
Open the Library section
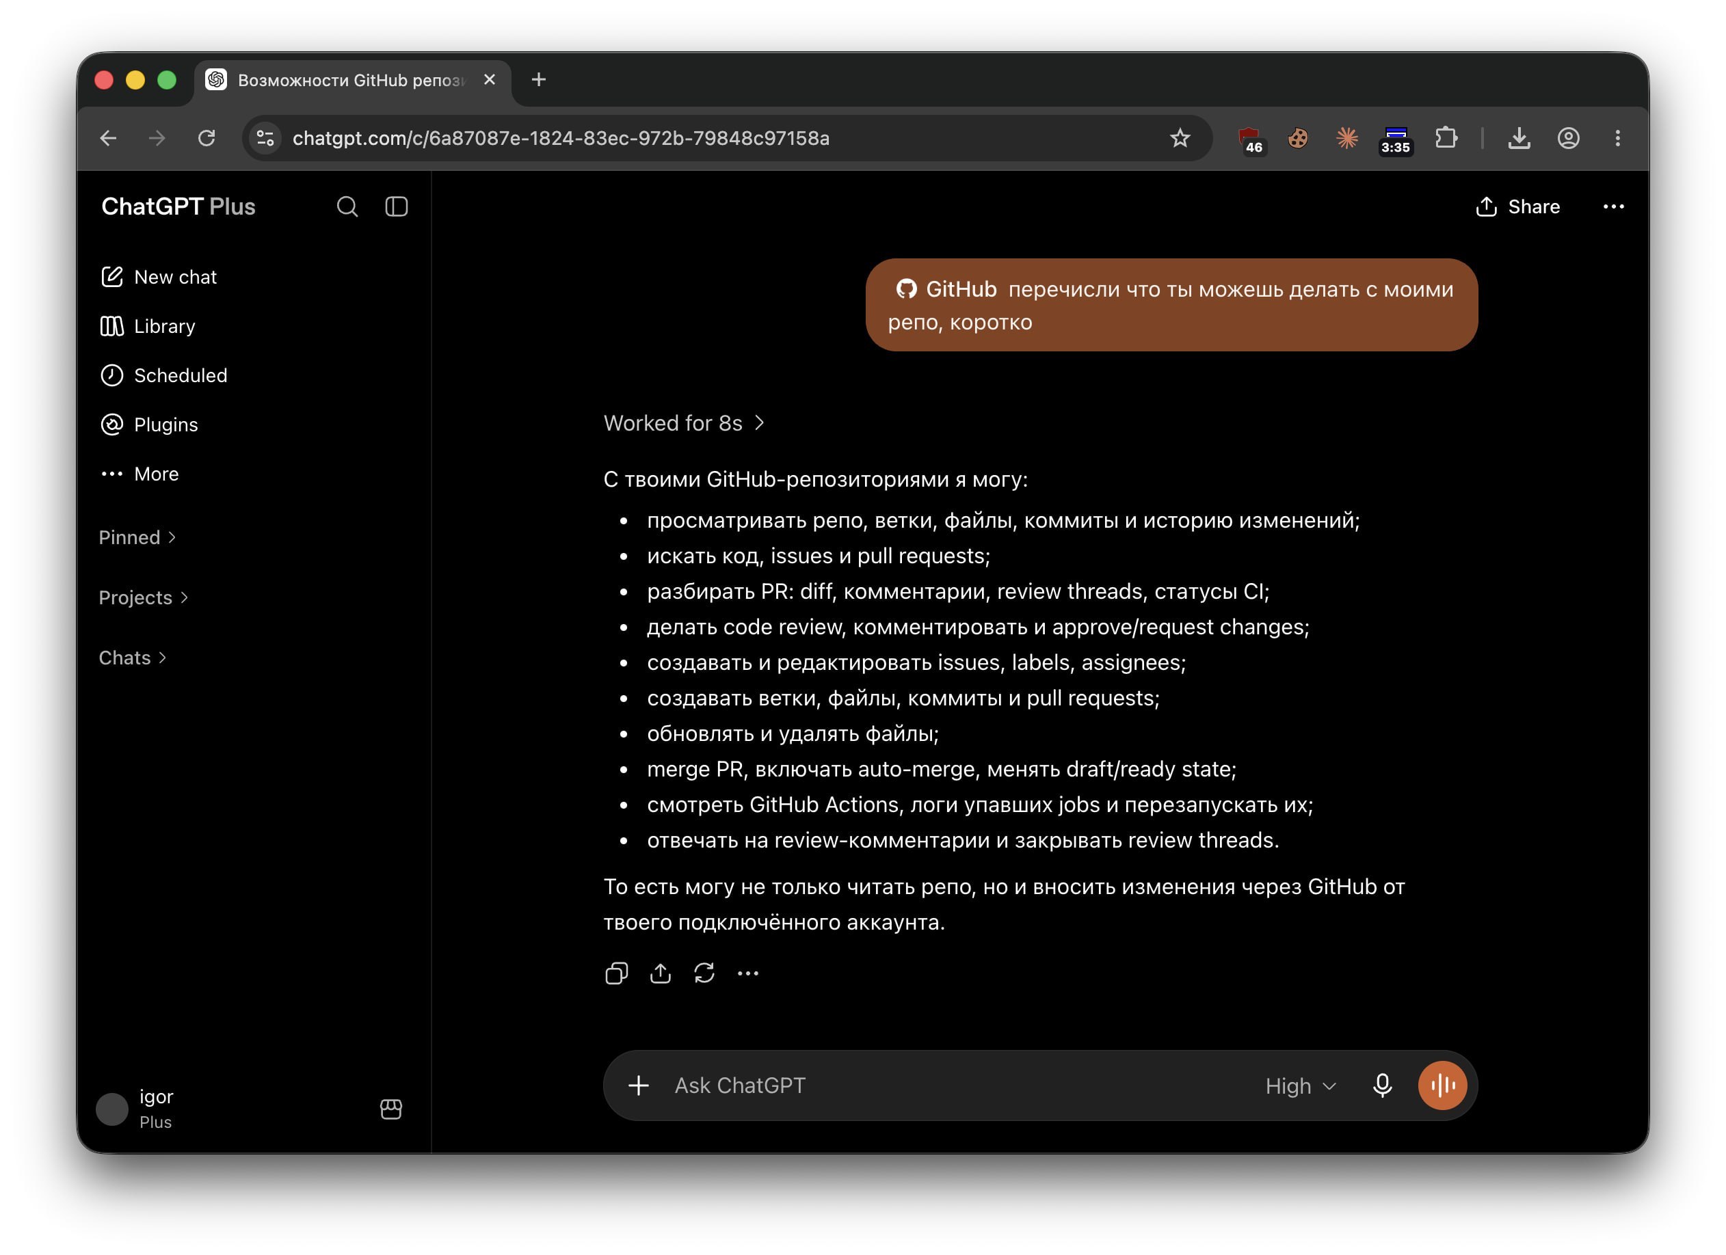click(148, 326)
